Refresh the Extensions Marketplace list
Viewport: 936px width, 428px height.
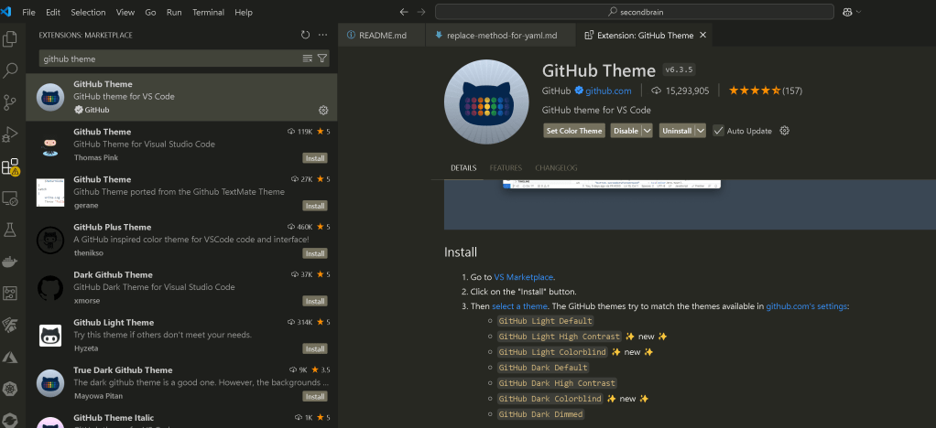(x=306, y=35)
